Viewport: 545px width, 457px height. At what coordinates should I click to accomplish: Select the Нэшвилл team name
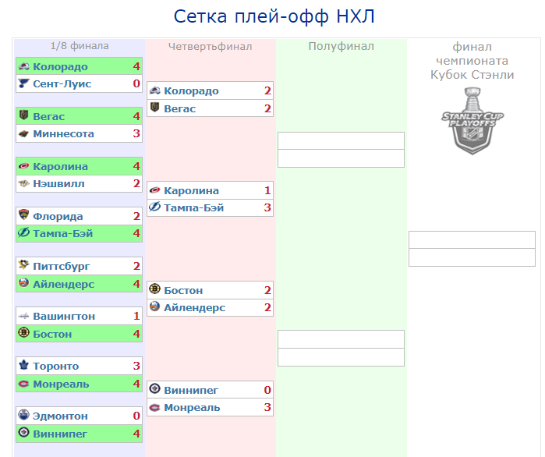click(x=58, y=183)
